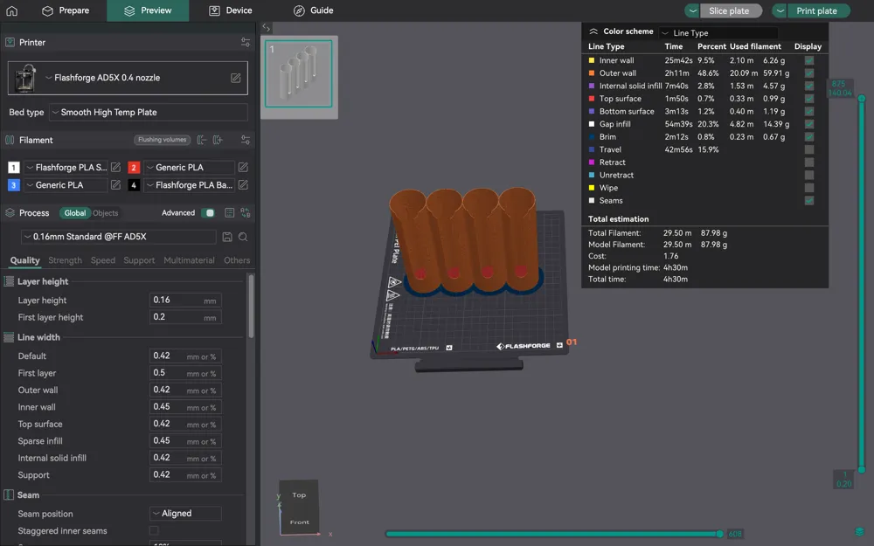Toggle Internal solid infill display checkbox
This screenshot has width=874, height=546.
click(x=808, y=86)
